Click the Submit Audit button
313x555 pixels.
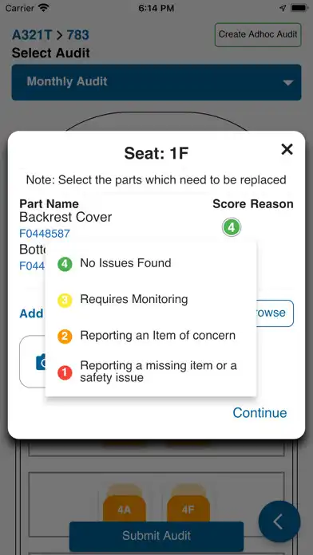point(156,536)
